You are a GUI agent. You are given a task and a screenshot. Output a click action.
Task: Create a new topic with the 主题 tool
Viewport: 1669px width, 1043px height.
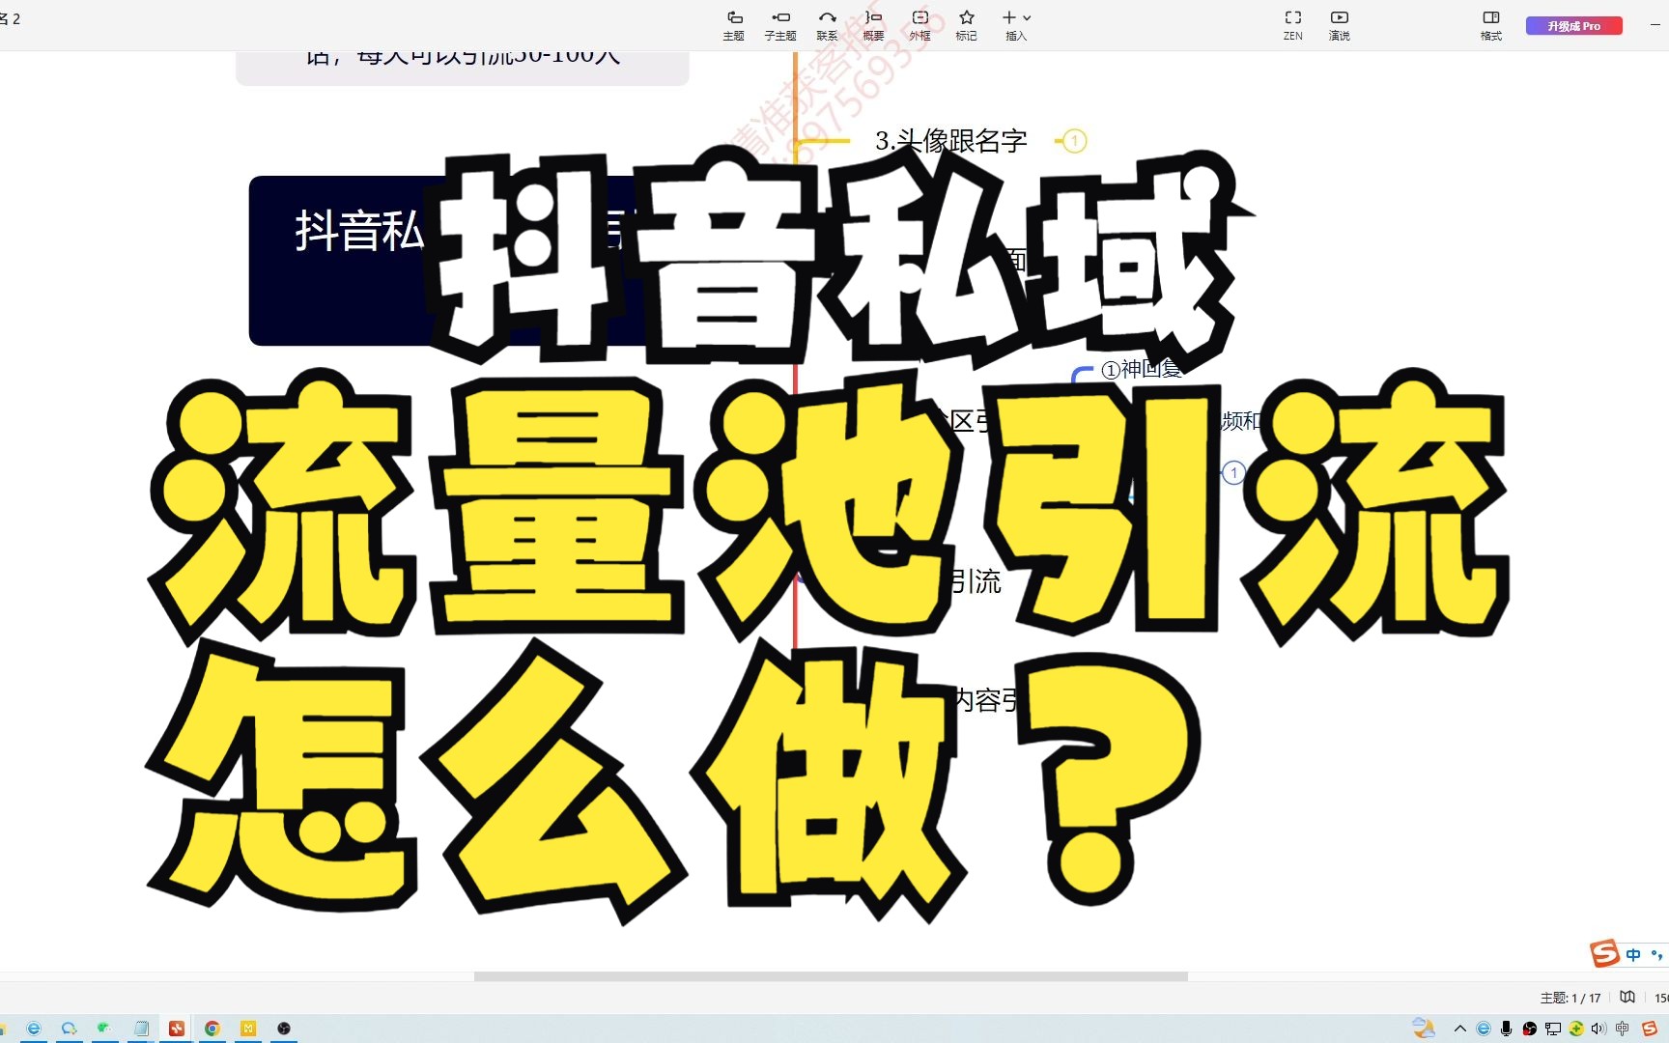tap(733, 23)
